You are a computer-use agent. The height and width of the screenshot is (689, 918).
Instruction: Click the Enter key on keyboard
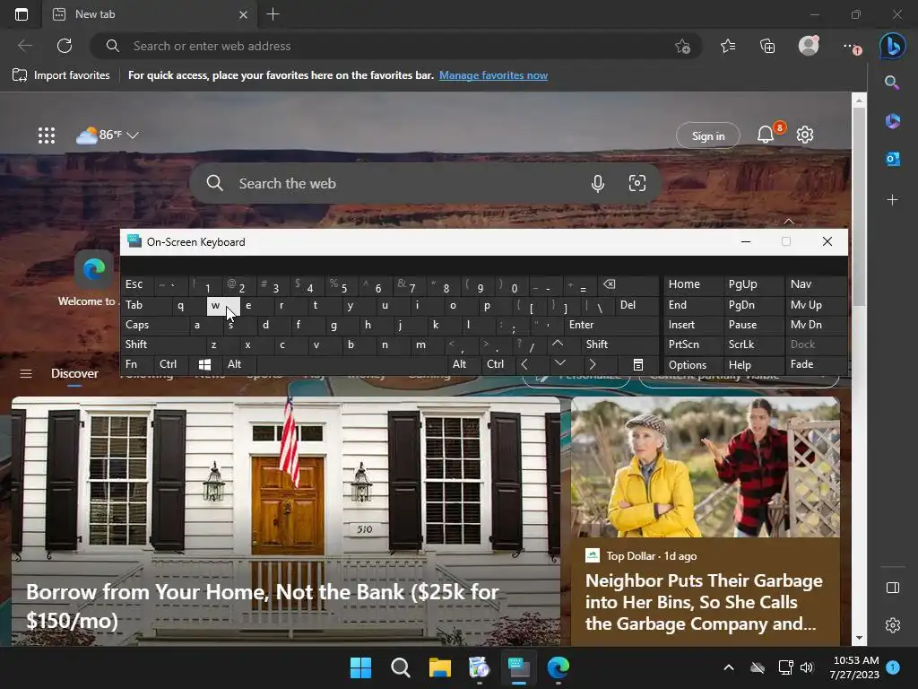pos(611,325)
